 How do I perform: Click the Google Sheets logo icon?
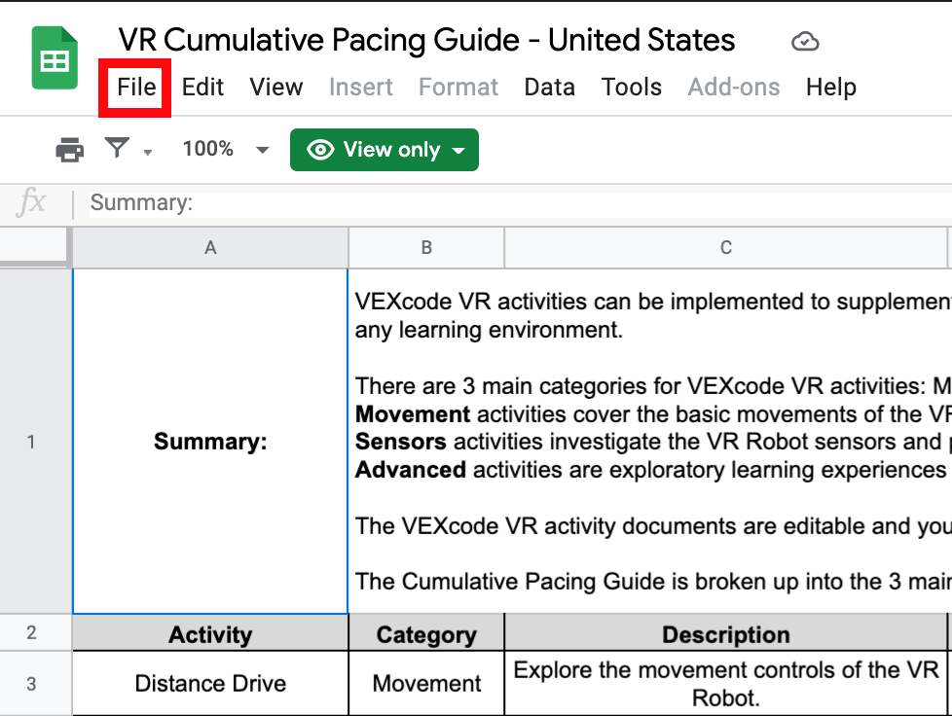pos(54,57)
